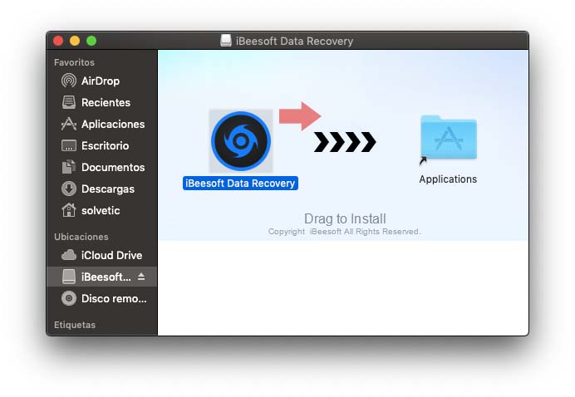Click the Favoritos section header
This screenshot has width=575, height=397.
point(75,62)
